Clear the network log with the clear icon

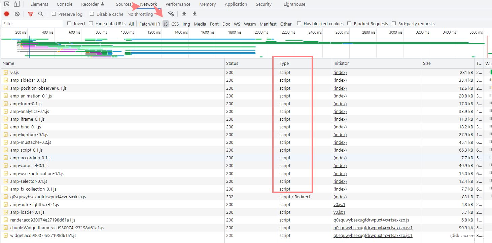(x=17, y=14)
